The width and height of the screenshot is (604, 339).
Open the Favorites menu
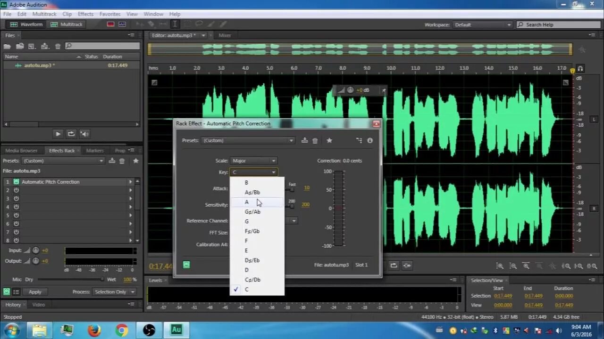109,14
